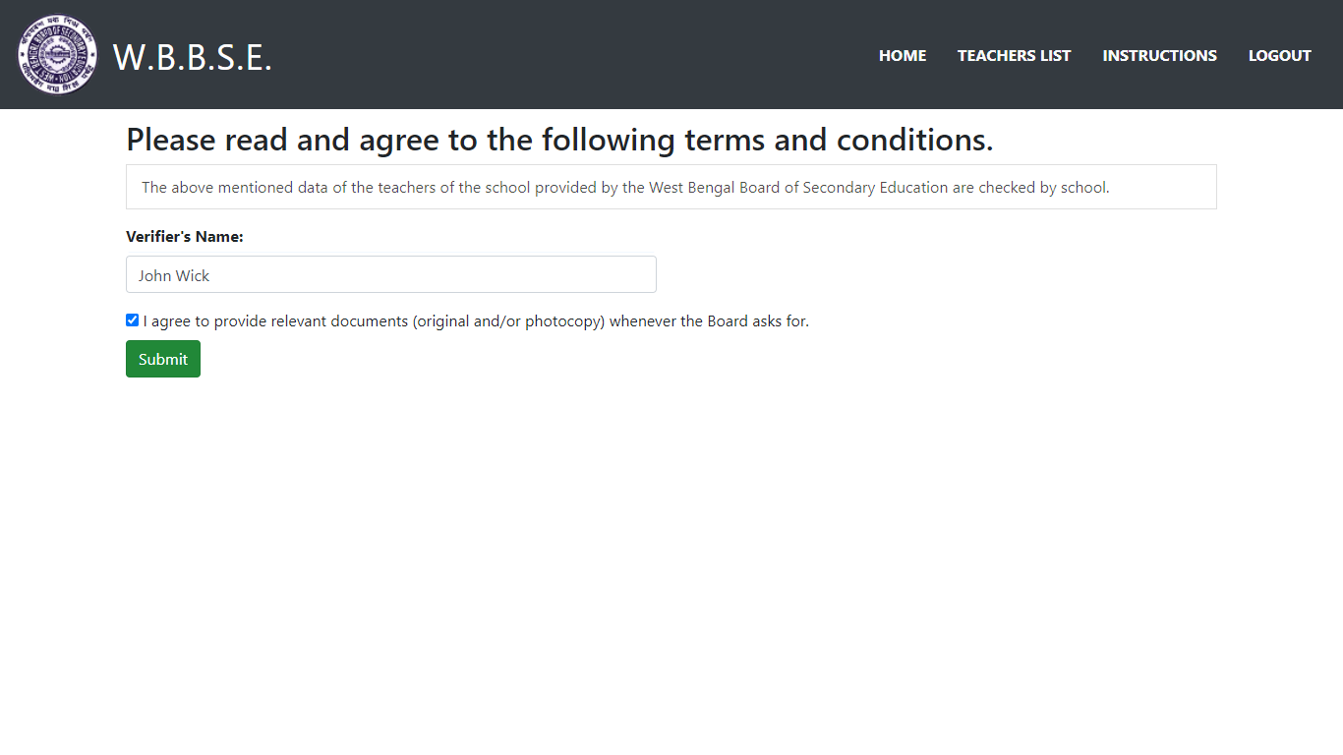Open the INSTRUCTIONS page
The image size is (1343, 755).
point(1159,55)
